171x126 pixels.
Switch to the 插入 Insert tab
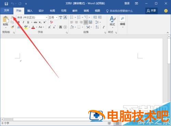(x=30, y=11)
